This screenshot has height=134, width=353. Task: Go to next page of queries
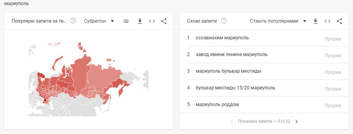[297, 121]
